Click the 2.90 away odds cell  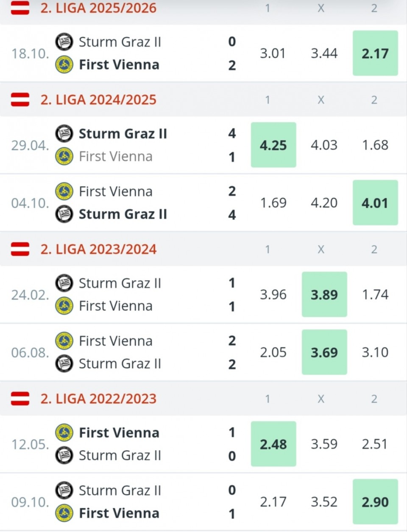(375, 502)
